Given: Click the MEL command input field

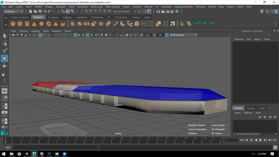Looking at the screenshot, I should [x=55, y=148].
